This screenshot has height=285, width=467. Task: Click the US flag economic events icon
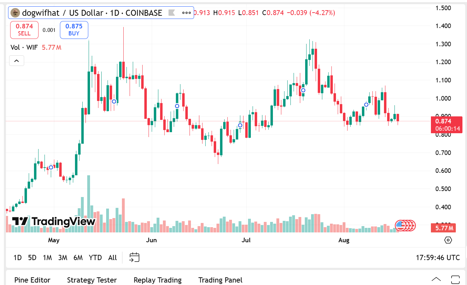pos(400,225)
